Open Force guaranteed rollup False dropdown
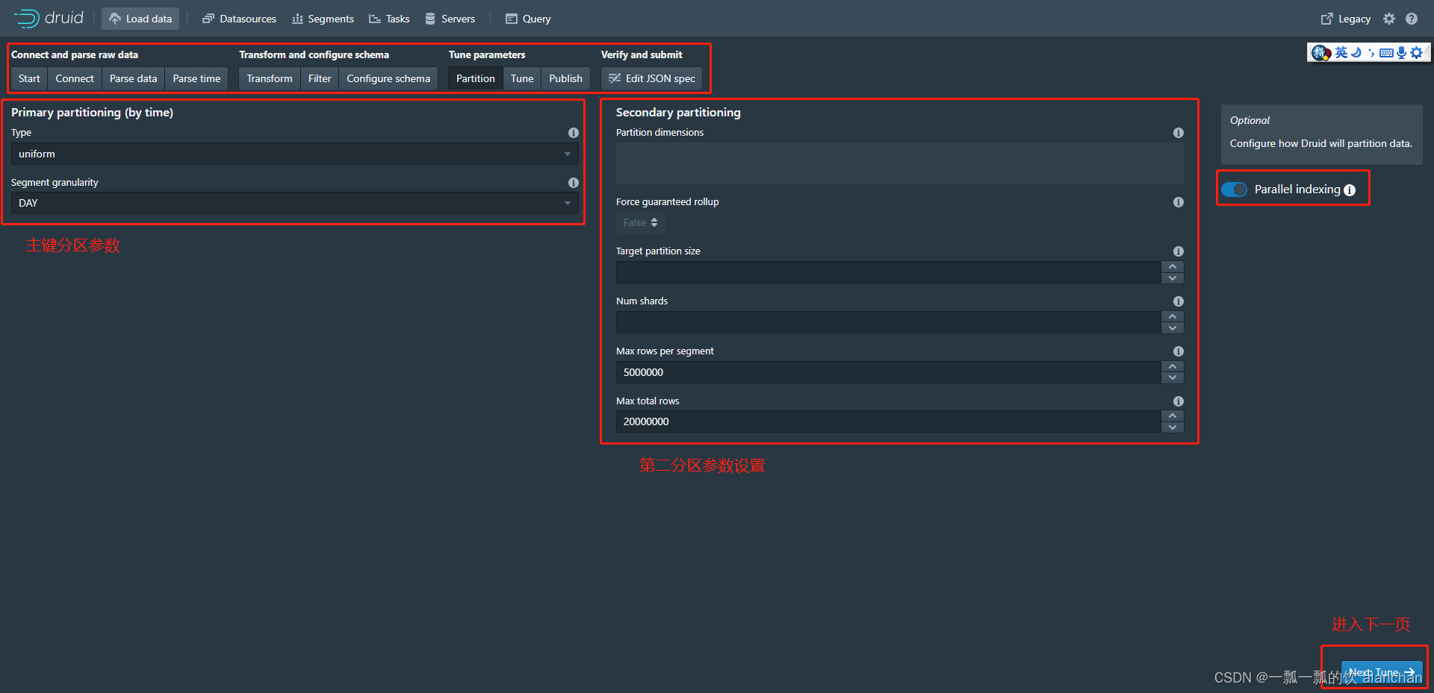The image size is (1434, 693). click(x=641, y=222)
